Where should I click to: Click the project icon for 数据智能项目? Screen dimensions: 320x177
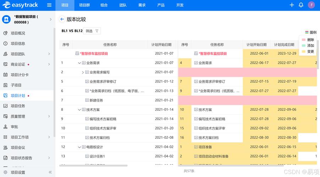click(6, 19)
